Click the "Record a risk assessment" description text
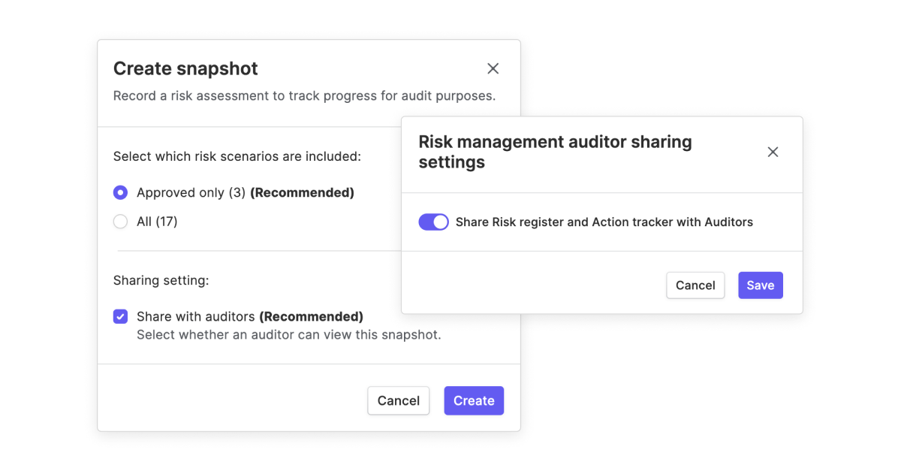The image size is (901, 471). (x=304, y=96)
